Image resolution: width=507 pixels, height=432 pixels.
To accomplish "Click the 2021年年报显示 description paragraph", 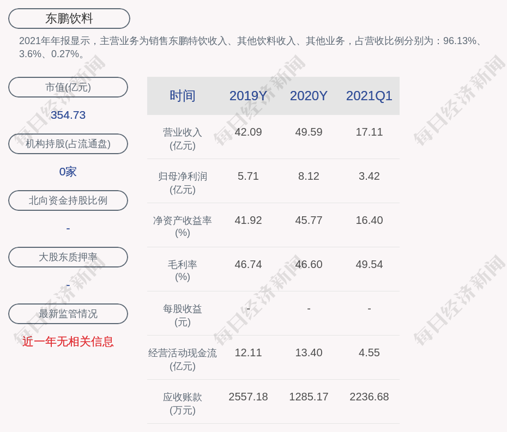I will coord(251,47).
